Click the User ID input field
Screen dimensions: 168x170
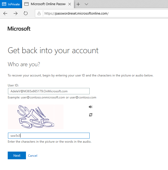click(49, 91)
